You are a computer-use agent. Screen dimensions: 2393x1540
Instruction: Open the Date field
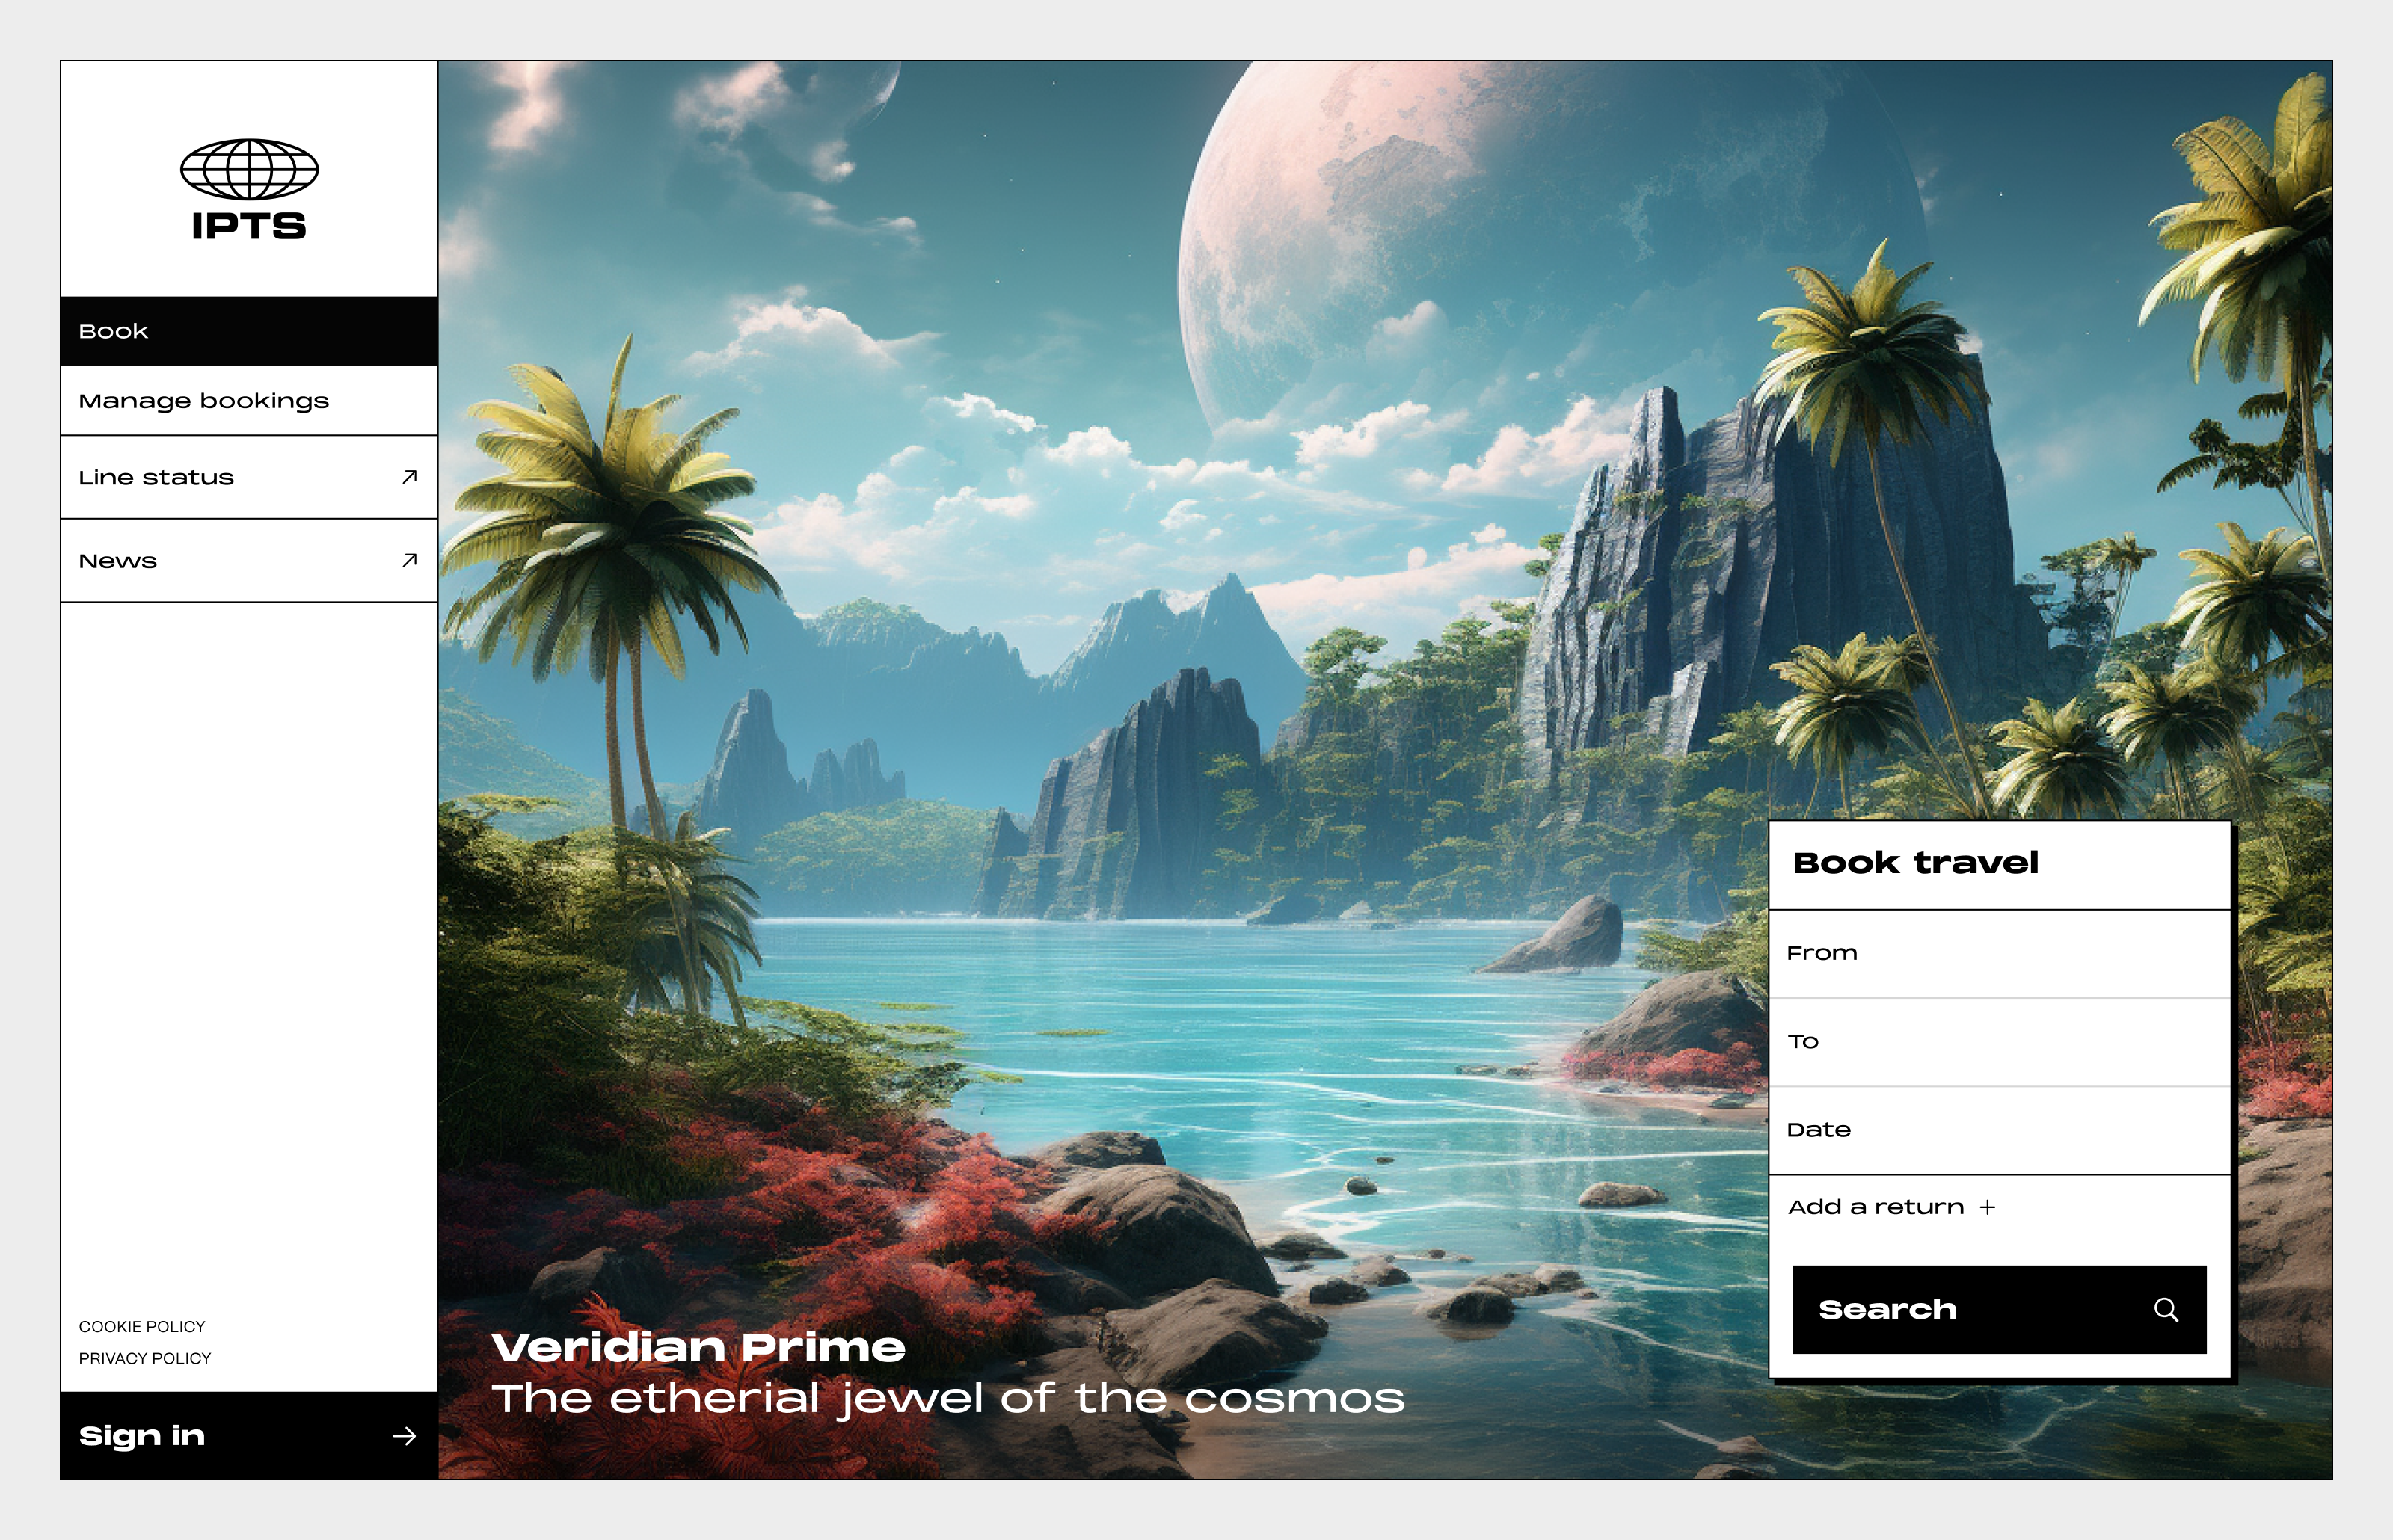2000,1130
